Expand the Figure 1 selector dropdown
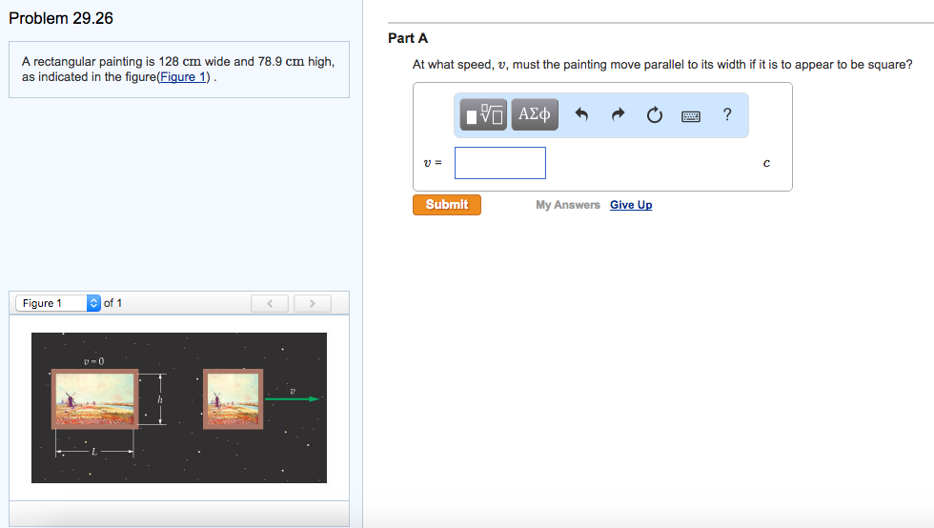934x528 pixels. pyautogui.click(x=93, y=303)
